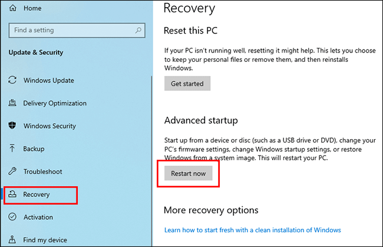
Task: Open the Windows Security section
Action: coord(49,126)
